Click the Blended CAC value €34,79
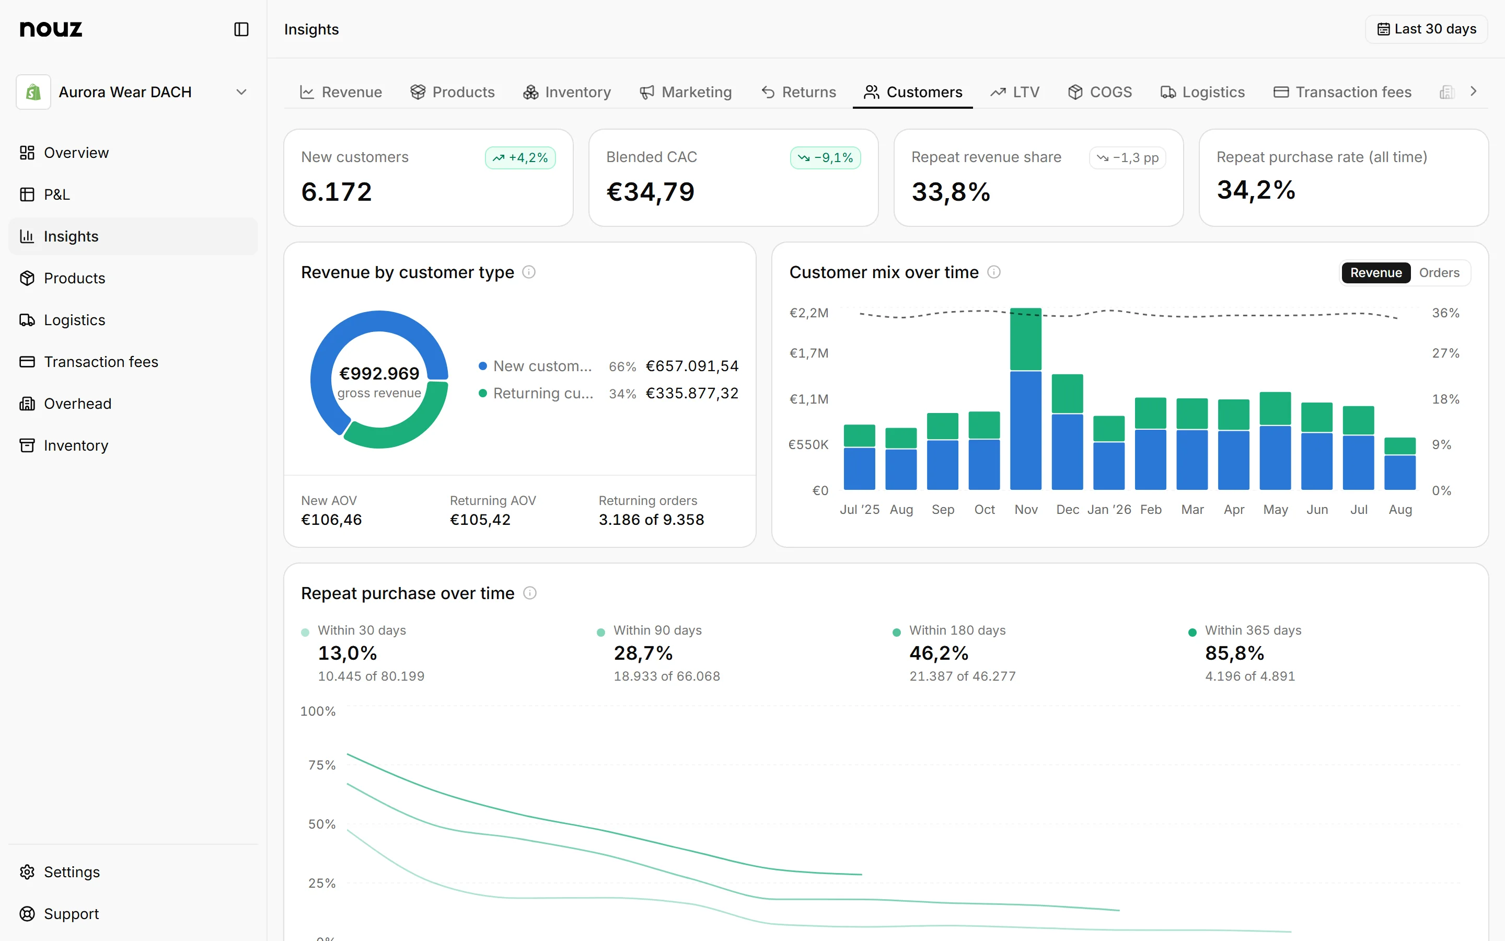 651,192
